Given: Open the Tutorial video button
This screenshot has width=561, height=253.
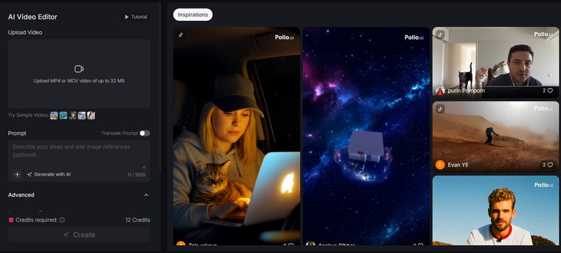Looking at the screenshot, I should [x=135, y=17].
